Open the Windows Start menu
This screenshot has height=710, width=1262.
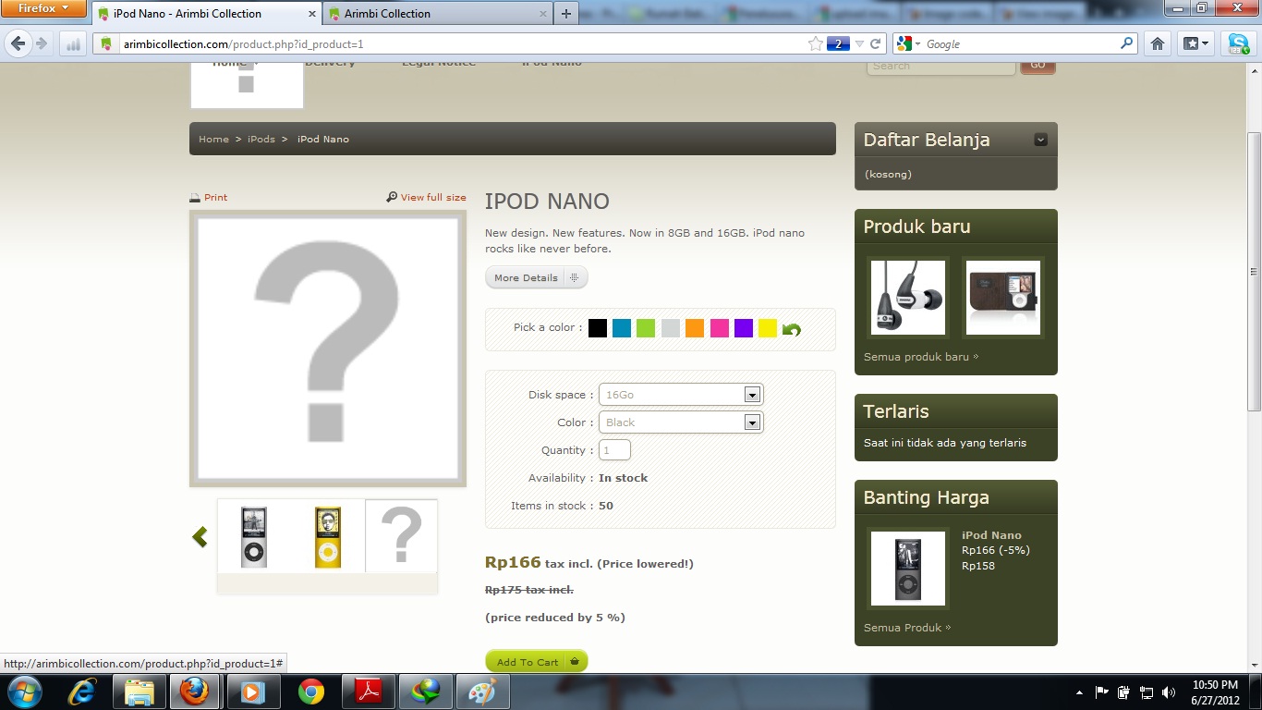pyautogui.click(x=24, y=692)
